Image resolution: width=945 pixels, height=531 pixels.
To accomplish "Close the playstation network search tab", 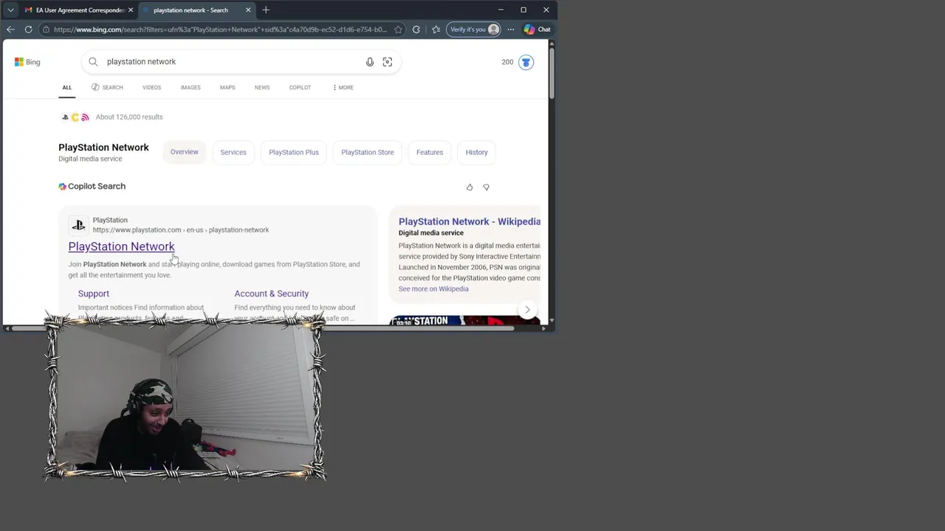I will pyautogui.click(x=248, y=10).
